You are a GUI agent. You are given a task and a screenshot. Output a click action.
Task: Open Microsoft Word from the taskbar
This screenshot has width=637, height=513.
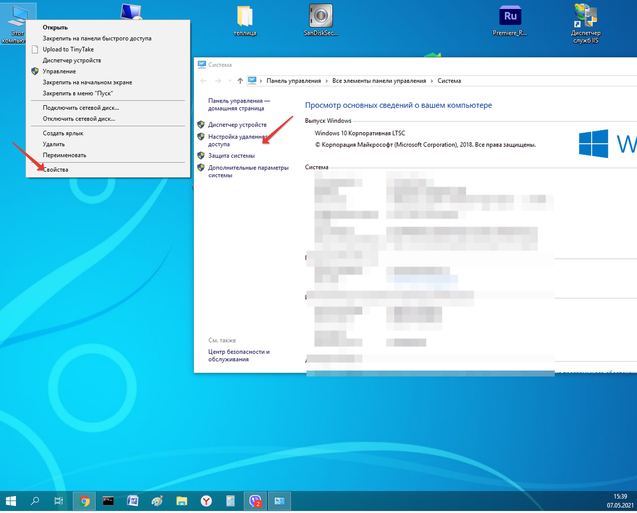(133, 501)
